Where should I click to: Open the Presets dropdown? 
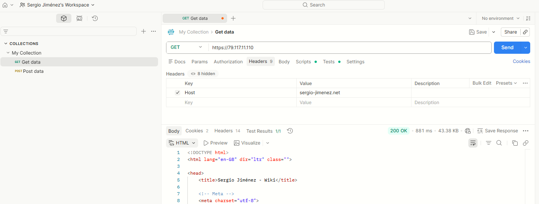point(506,83)
